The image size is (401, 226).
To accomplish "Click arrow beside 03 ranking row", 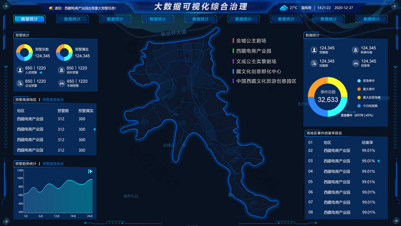I will tap(378, 161).
